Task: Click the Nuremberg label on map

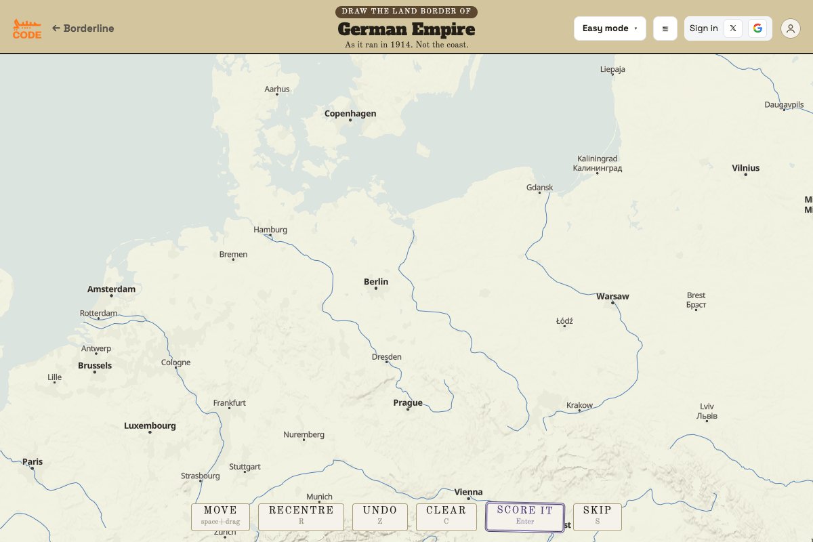Action: point(304,435)
